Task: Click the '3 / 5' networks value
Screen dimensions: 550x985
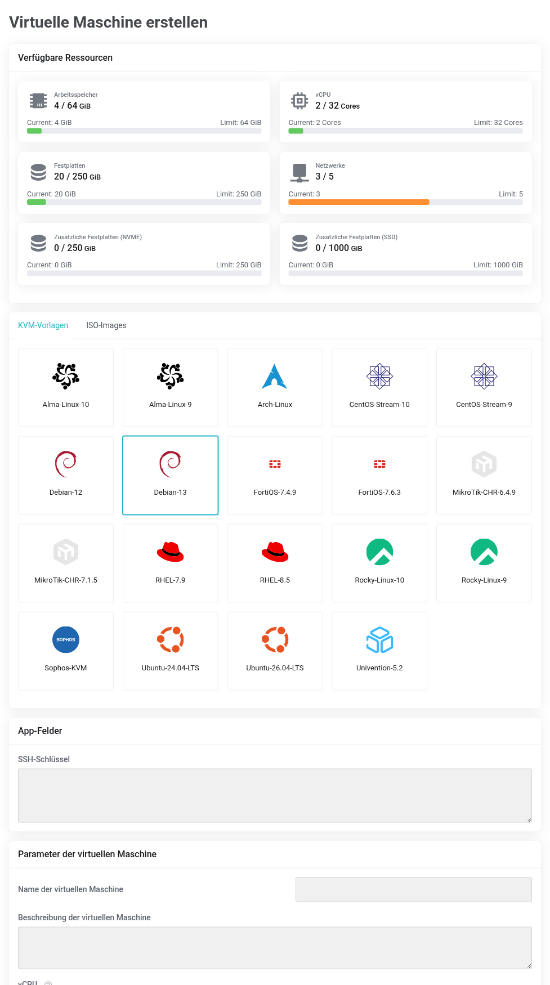Action: point(325,176)
